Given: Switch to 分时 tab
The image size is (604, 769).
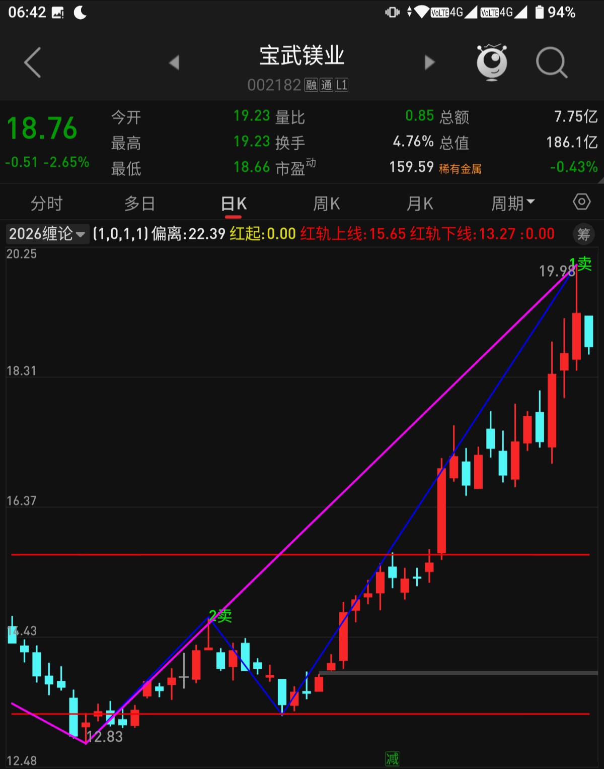Looking at the screenshot, I should pyautogui.click(x=46, y=204).
